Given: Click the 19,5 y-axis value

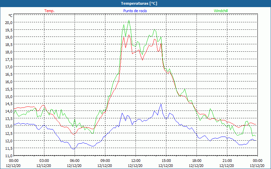Looking at the screenshot, I should [9, 30].
